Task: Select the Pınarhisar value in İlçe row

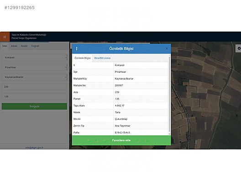Action: pos(120,72)
